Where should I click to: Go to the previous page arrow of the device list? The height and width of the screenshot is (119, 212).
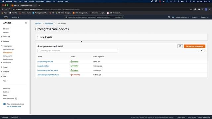pyautogui.click(x=198, y=51)
